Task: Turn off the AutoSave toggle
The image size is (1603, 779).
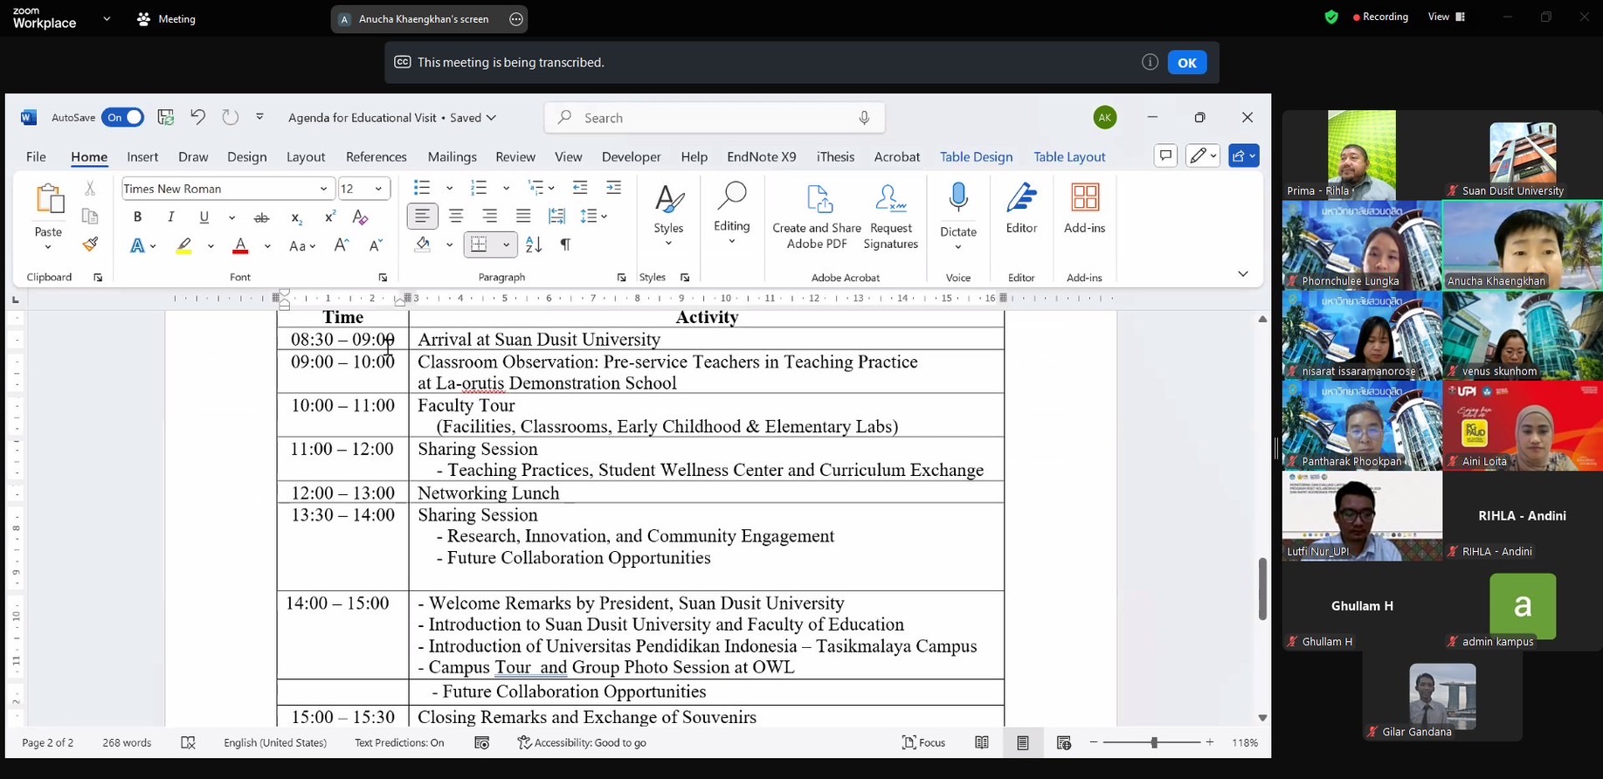Action: pos(122,117)
